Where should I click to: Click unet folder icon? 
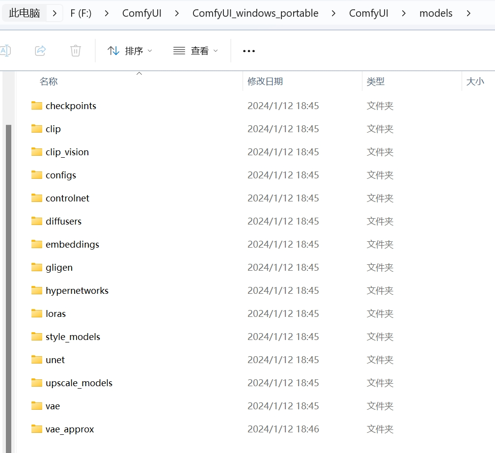[37, 359]
